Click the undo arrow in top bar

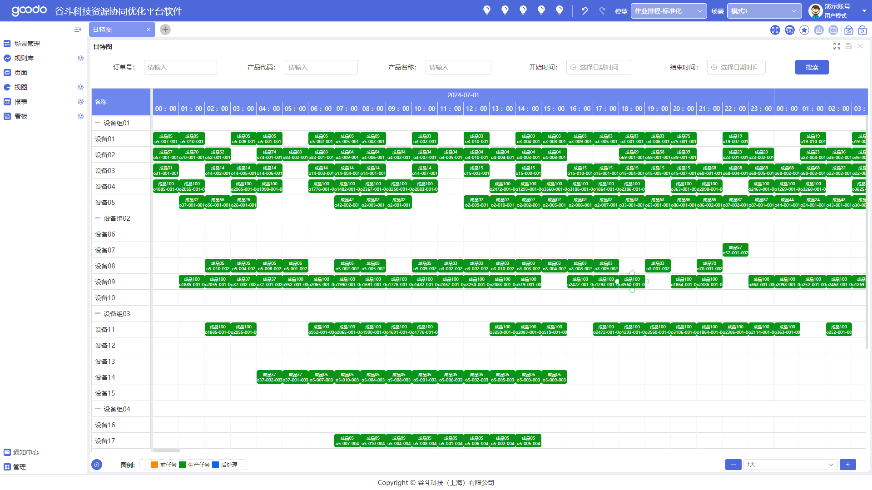(x=585, y=11)
